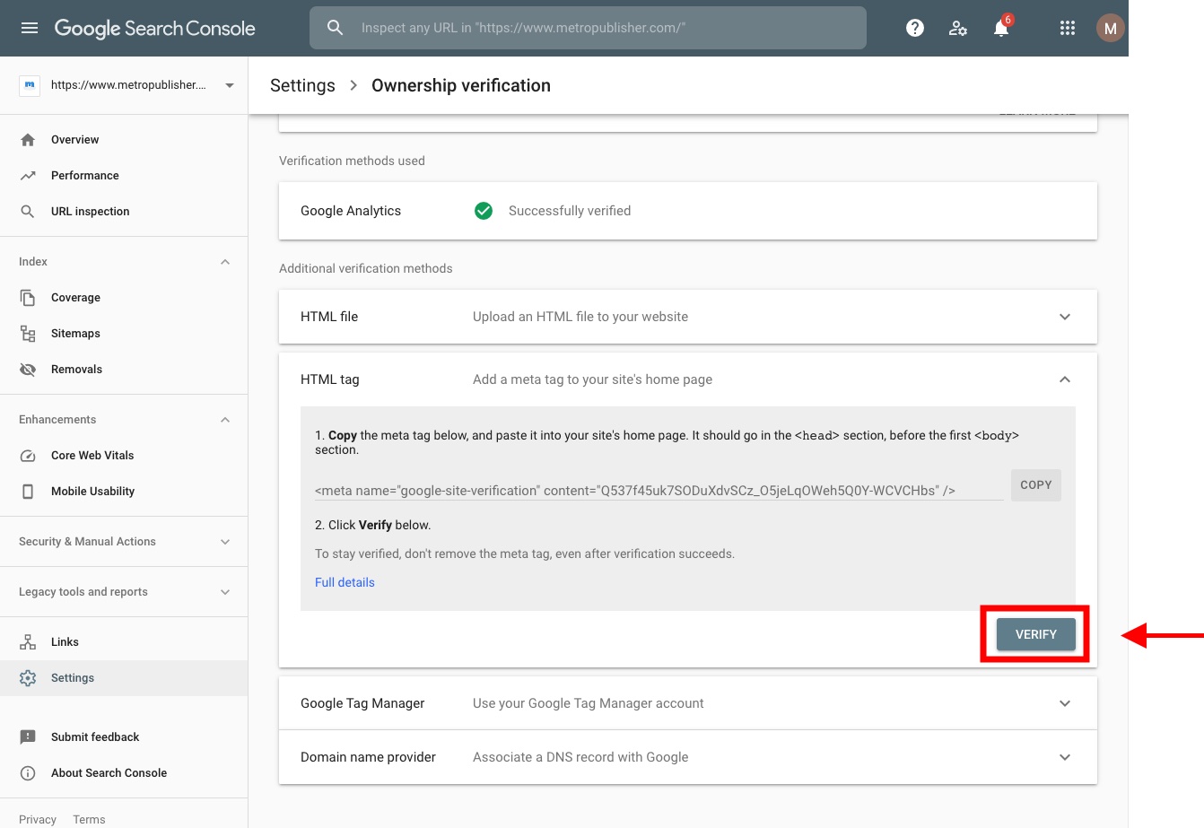Click the Mobile Usability phone icon
Image resolution: width=1204 pixels, height=828 pixels.
point(28,492)
